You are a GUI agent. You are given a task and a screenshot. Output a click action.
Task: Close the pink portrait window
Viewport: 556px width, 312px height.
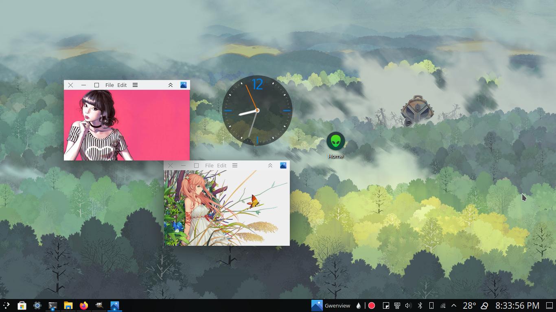click(71, 85)
